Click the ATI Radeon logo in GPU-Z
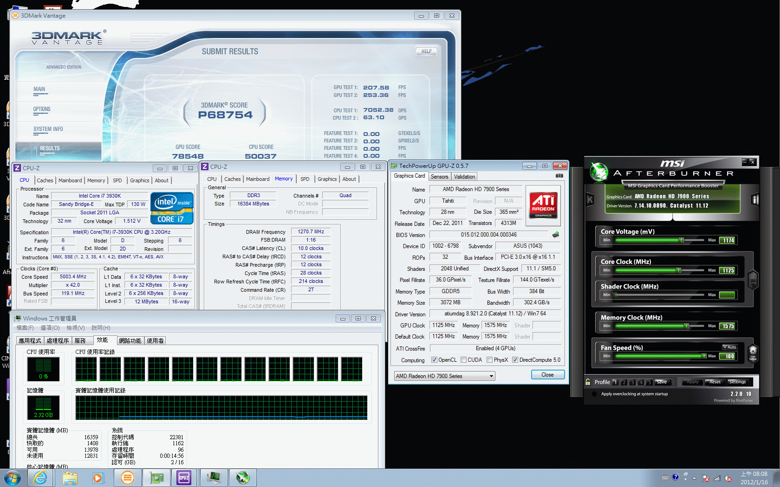The width and height of the screenshot is (780, 487). (543, 205)
